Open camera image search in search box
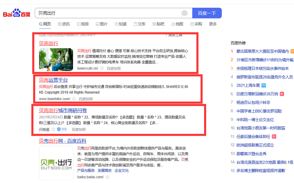Viewport: 294px width, 183px height. pyautogui.click(x=185, y=13)
